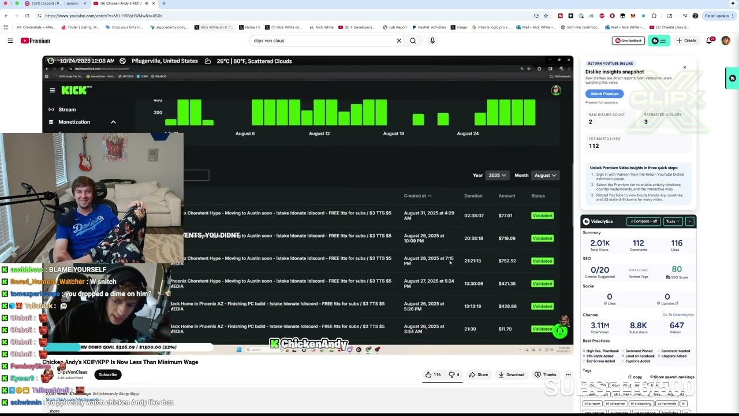Image resolution: width=739 pixels, height=416 pixels.
Task: Open the account avatar menu
Action: (726, 40)
